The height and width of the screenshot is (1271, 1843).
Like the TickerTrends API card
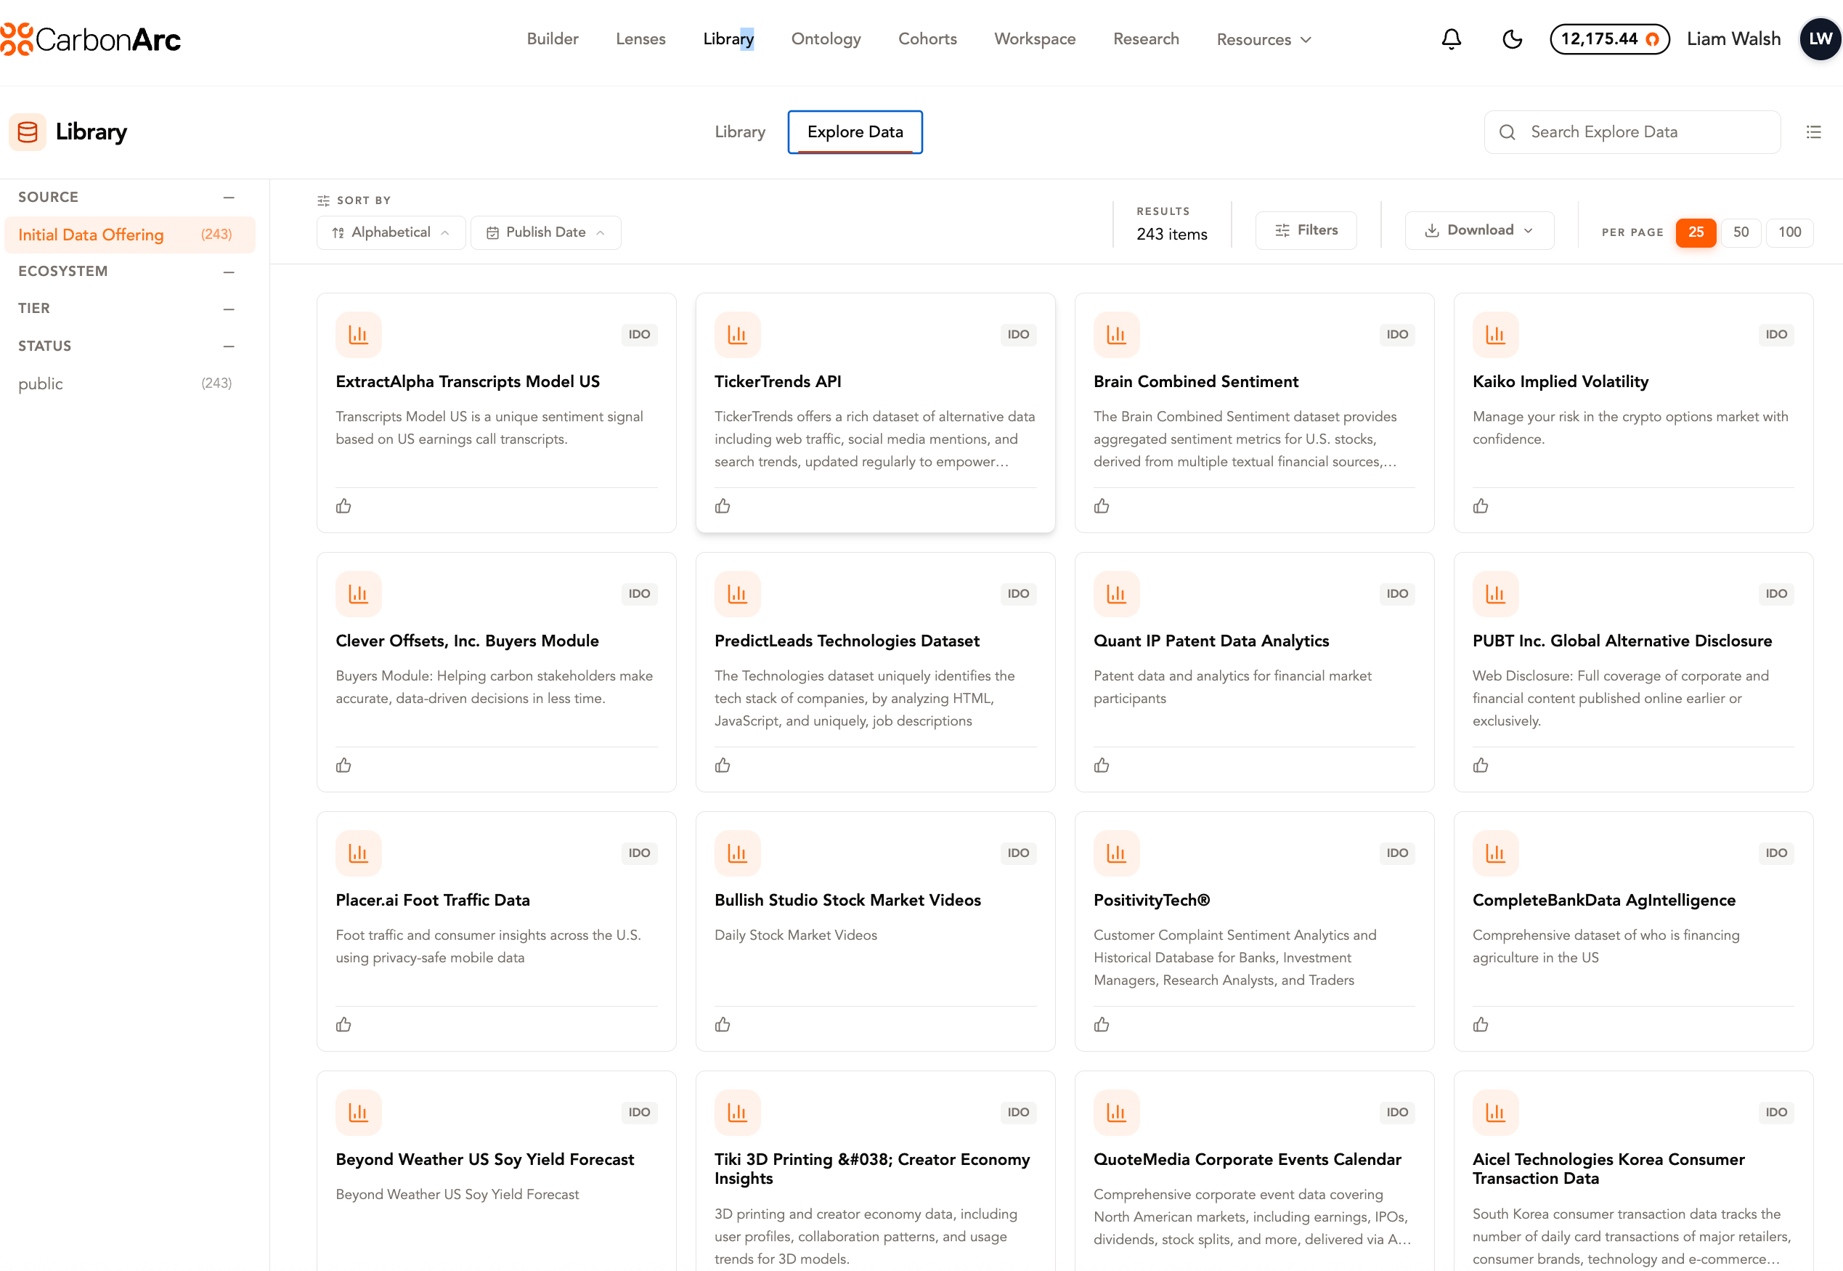[723, 505]
